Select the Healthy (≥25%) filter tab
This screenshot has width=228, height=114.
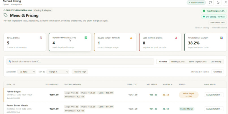pyautogui.click(x=178, y=62)
